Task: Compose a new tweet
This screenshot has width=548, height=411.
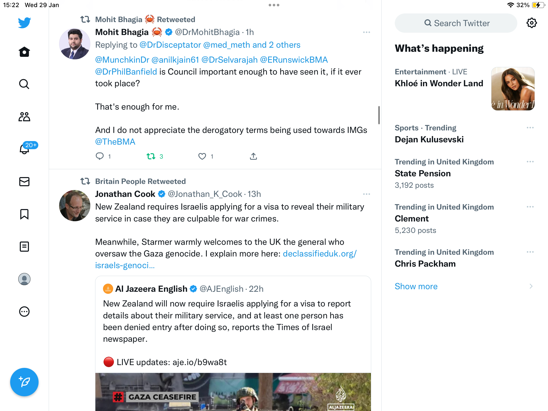Action: 24,382
